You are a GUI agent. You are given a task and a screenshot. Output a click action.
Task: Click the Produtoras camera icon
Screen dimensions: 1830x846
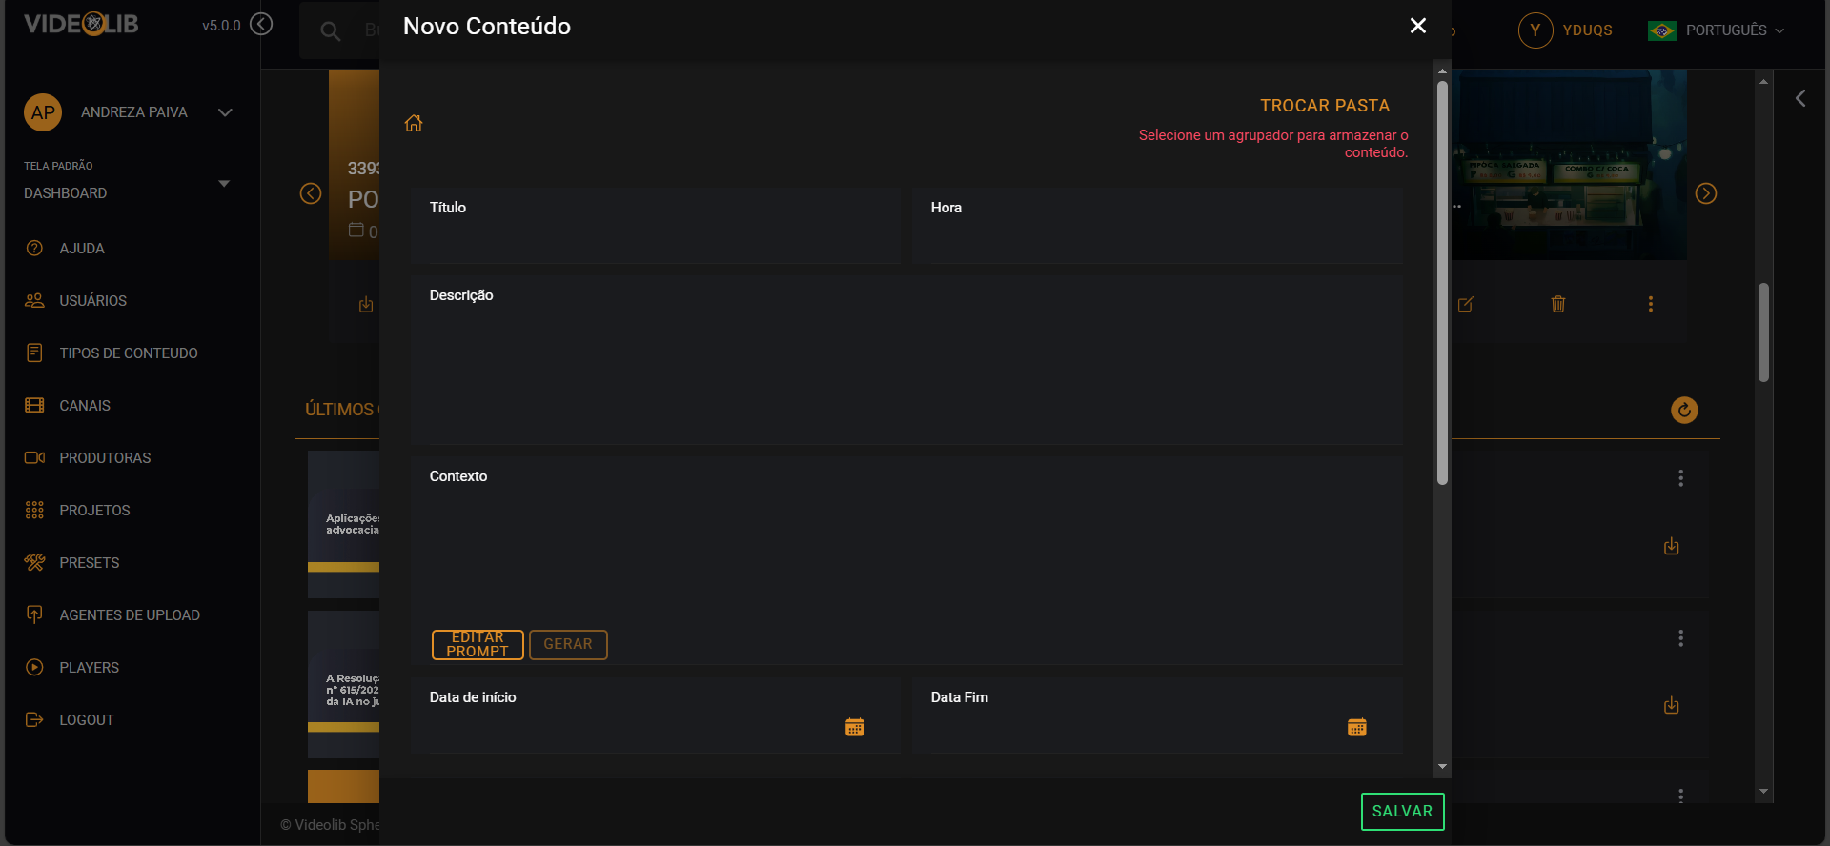point(34,457)
